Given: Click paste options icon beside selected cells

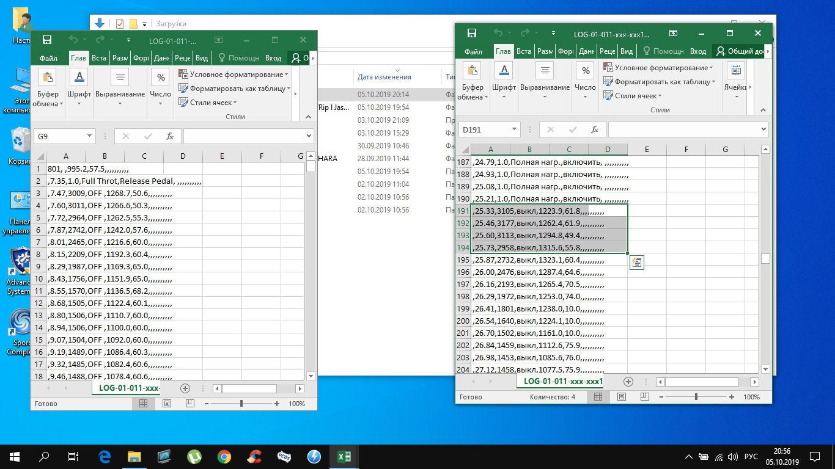Looking at the screenshot, I should (636, 262).
